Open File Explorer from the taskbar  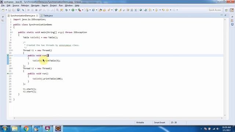point(15,129)
